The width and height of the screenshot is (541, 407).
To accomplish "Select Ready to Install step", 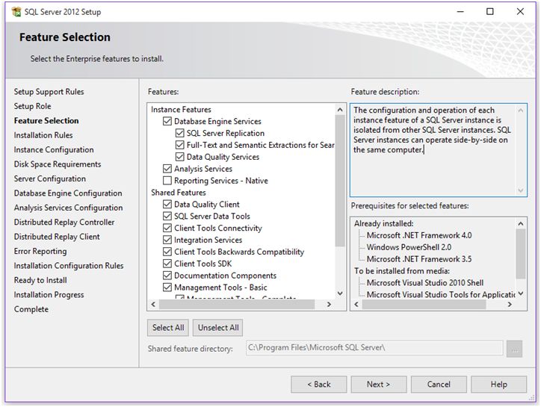I will (40, 280).
